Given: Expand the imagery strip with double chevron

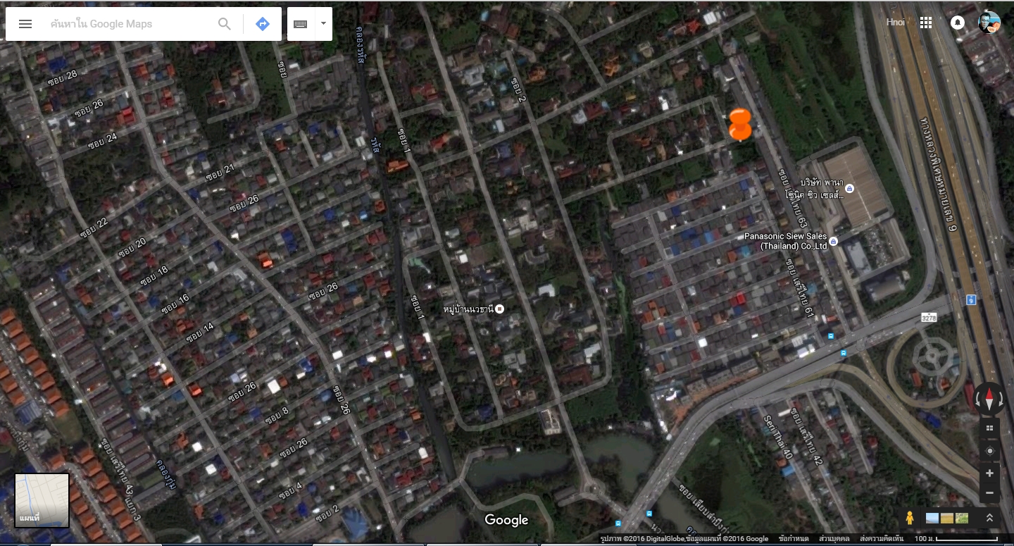Looking at the screenshot, I should (989, 518).
